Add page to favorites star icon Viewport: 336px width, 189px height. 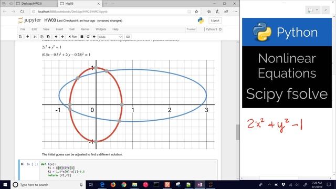click(196, 12)
